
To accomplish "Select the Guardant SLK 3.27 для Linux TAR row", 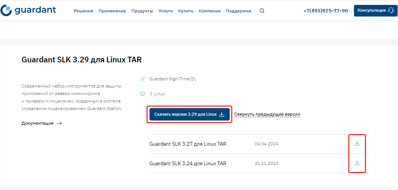I will (188, 144).
